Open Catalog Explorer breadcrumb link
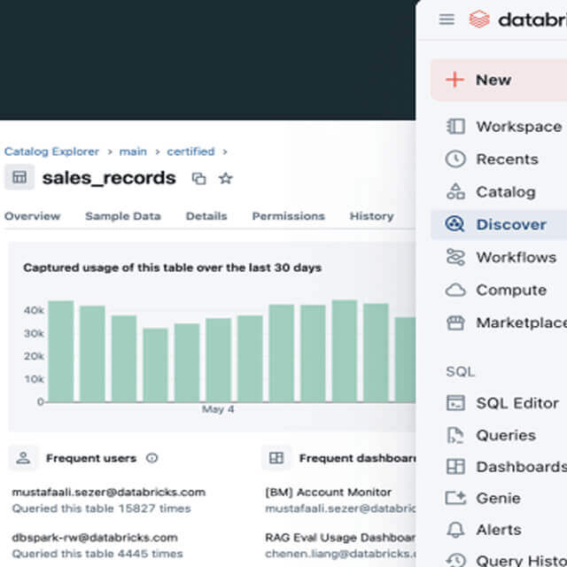Viewport: 567px width, 567px height. coord(51,151)
